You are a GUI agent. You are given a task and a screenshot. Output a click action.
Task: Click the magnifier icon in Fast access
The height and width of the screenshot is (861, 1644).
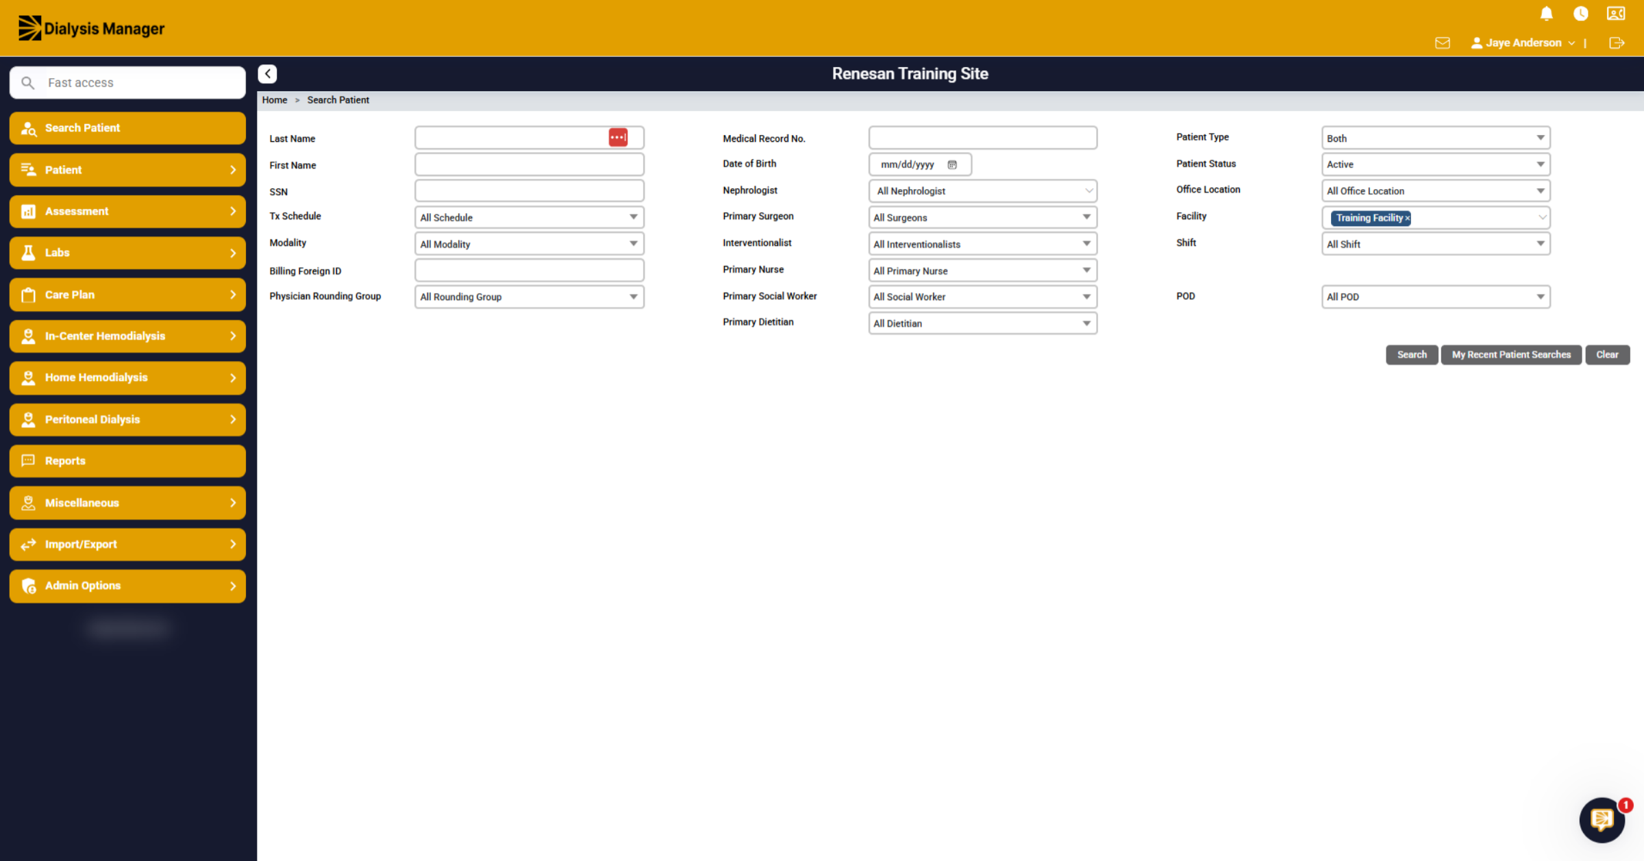(28, 83)
